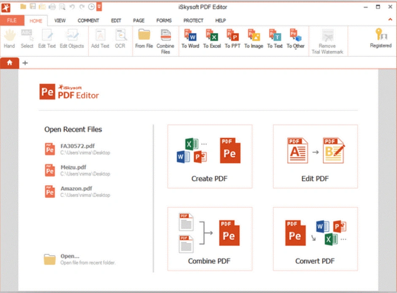397x293 pixels.
Task: Collapse the ribbon with the arrow
Action: pyautogui.click(x=390, y=19)
